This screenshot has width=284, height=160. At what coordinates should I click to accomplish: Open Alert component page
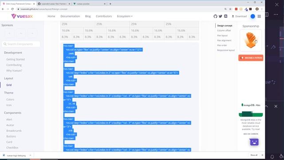coord(9,120)
